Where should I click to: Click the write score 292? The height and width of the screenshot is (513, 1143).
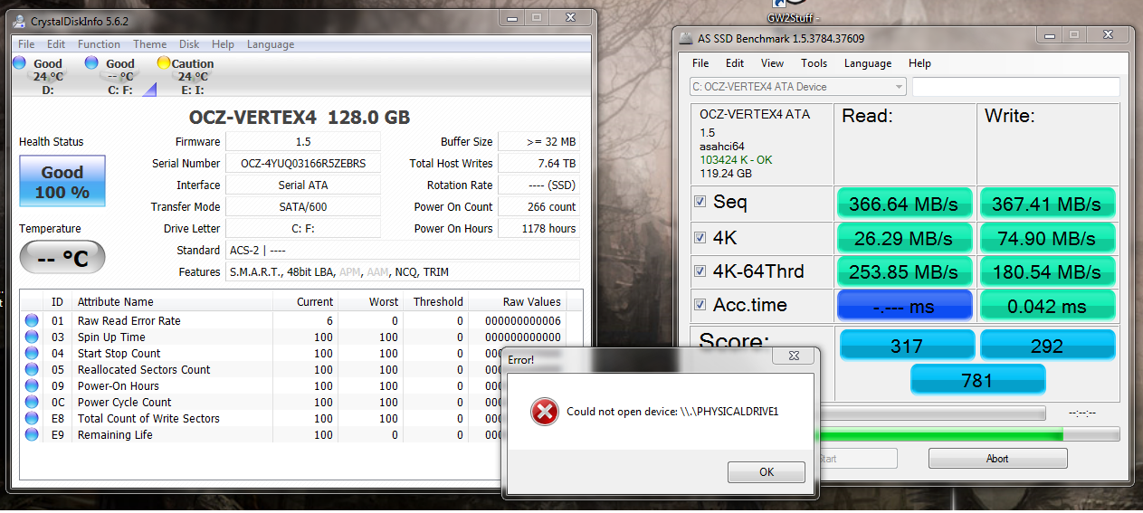[x=1048, y=345]
